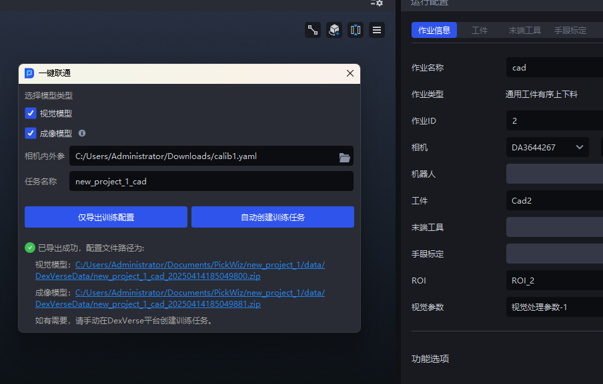Click the 自动创建训练任务 button
The image size is (603, 384).
[x=273, y=217]
